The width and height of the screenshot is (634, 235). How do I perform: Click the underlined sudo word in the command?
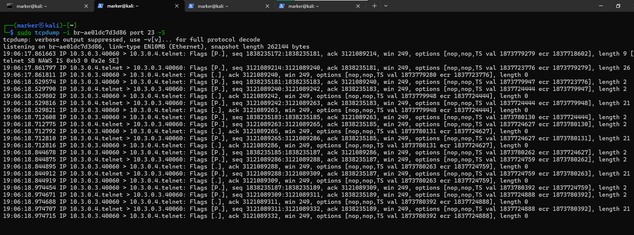pos(24,32)
